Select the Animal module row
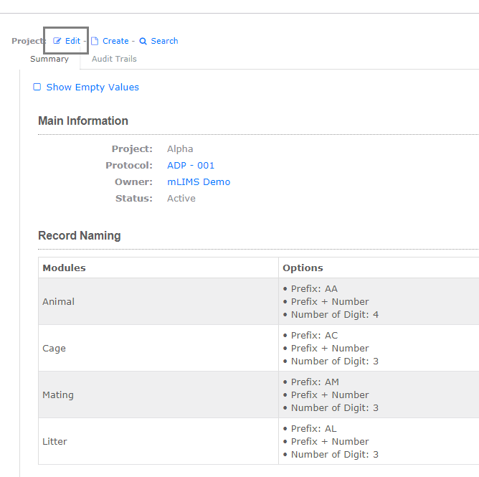The image size is (479, 477). pyautogui.click(x=258, y=301)
